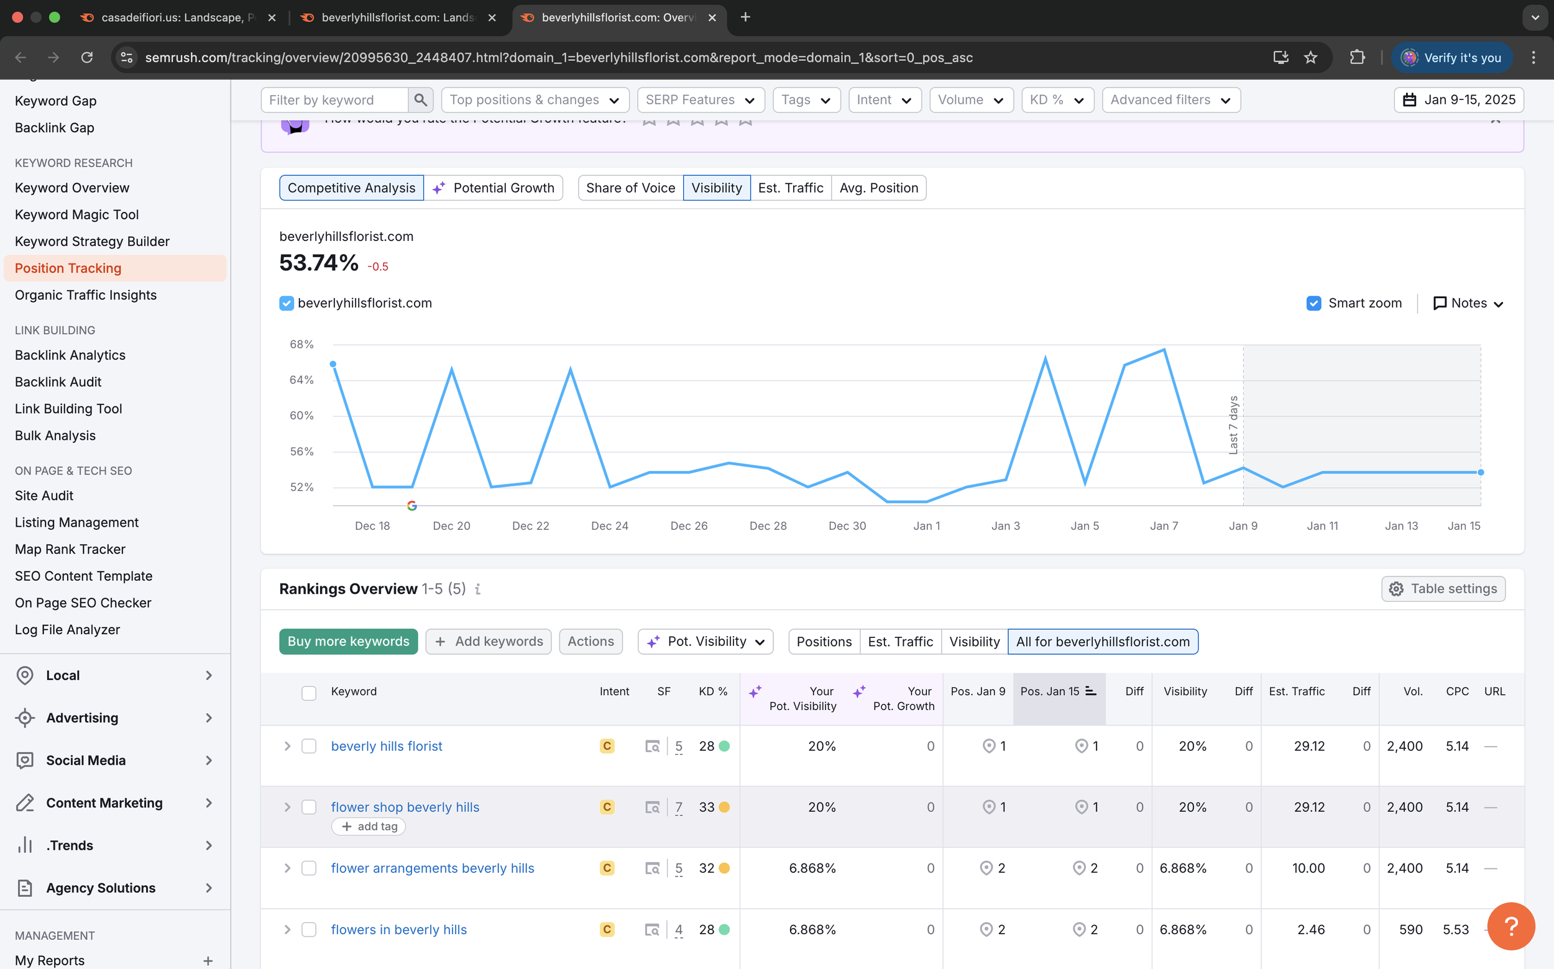1554x969 pixels.
Task: Select the Potential Growth tab
Action: [493, 188]
